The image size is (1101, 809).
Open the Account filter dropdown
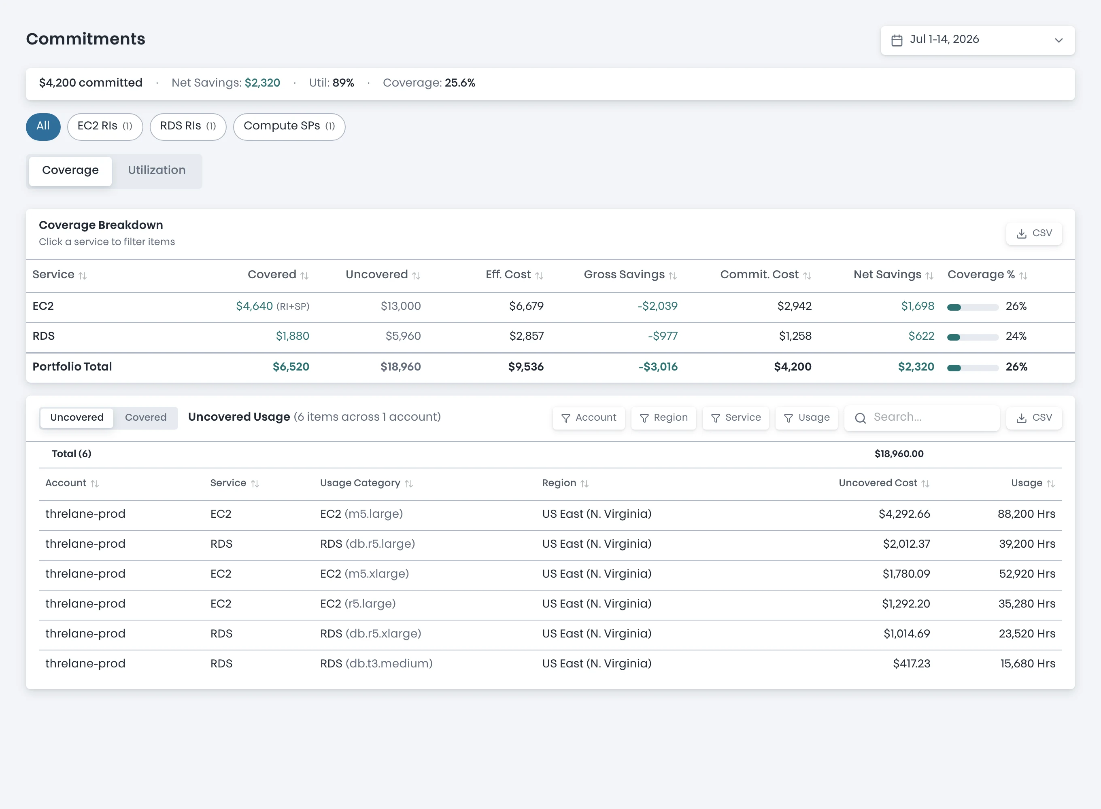589,418
